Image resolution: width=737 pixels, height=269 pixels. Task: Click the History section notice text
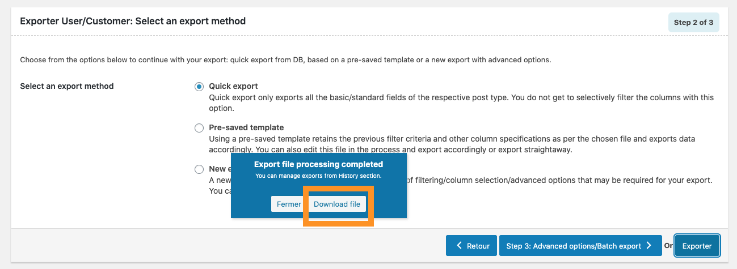pos(318,176)
